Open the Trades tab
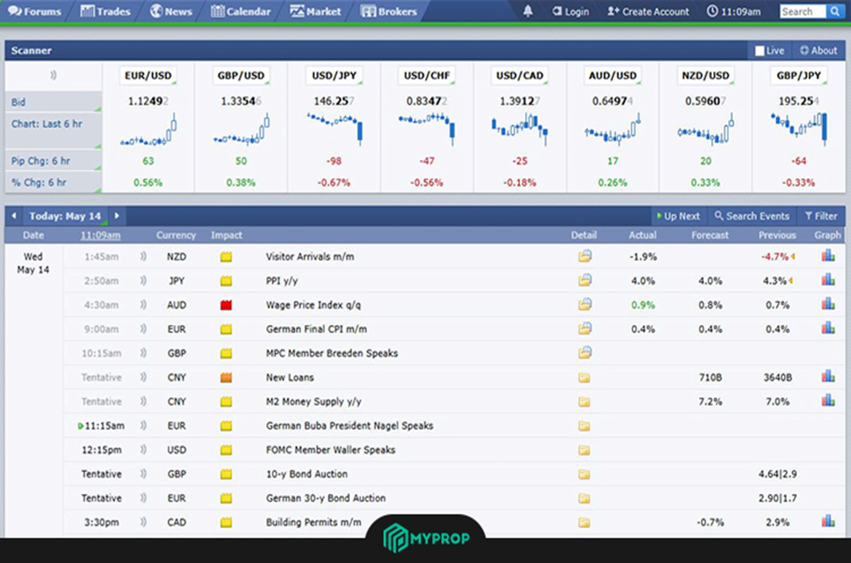The image size is (851, 563). pos(105,11)
